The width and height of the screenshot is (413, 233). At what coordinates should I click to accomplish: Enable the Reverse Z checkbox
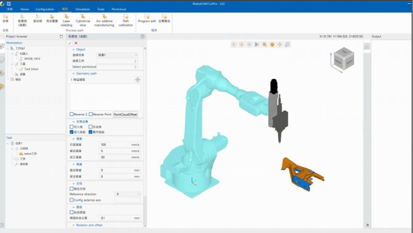point(71,114)
